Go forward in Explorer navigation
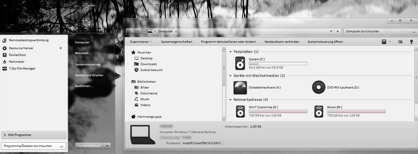This screenshot has width=418, height=154. pyautogui.click(x=138, y=31)
